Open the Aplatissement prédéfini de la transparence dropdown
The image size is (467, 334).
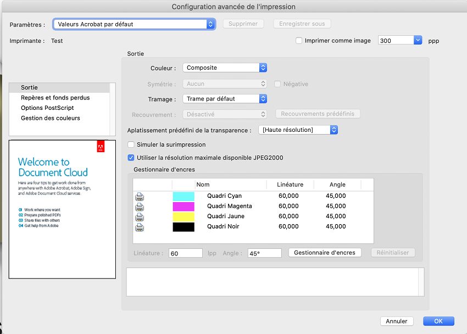point(333,130)
